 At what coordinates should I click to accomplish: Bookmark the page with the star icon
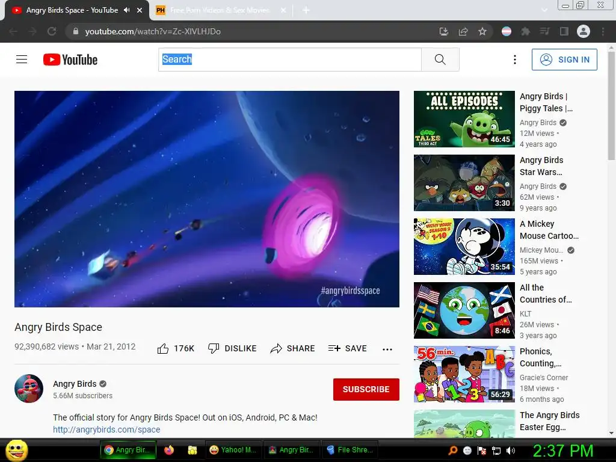482,31
